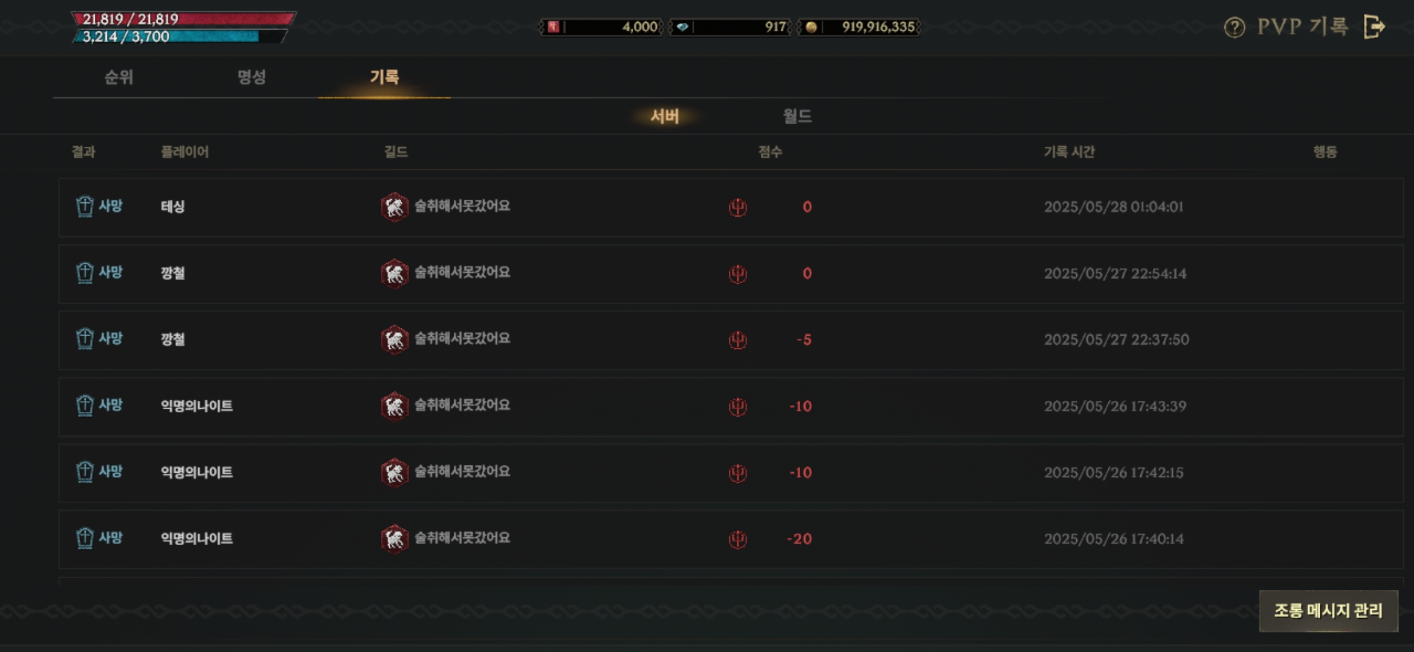Click player name 테싱
This screenshot has width=1414, height=652.
pos(173,207)
